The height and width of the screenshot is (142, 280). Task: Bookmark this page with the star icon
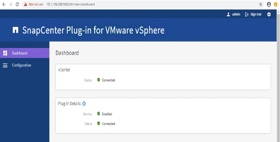pos(261,4)
